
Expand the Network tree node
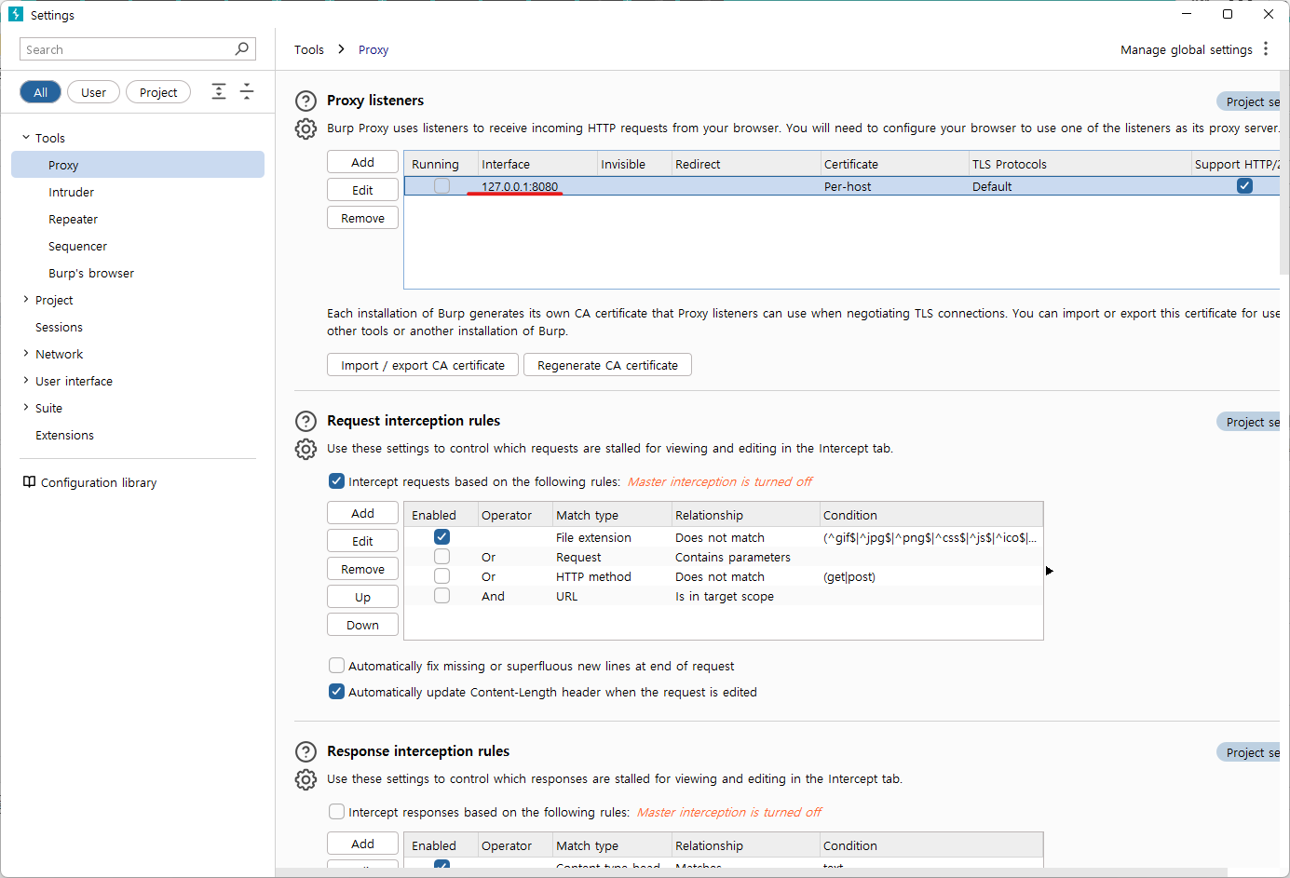coord(26,354)
